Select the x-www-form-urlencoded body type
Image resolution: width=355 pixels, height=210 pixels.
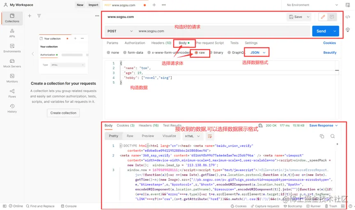click(x=169, y=52)
